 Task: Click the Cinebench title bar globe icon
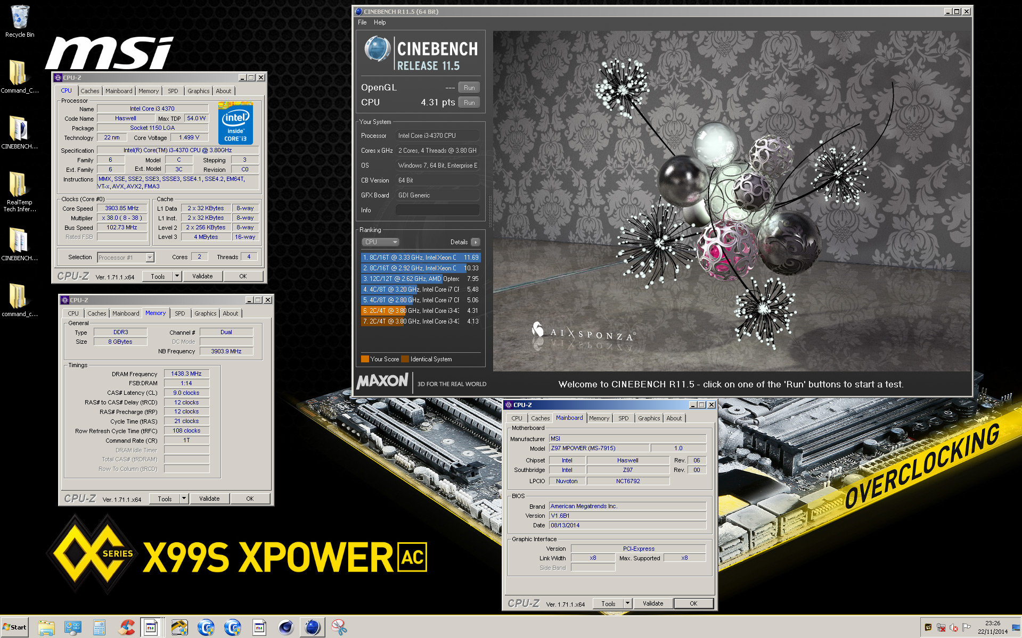click(x=359, y=12)
